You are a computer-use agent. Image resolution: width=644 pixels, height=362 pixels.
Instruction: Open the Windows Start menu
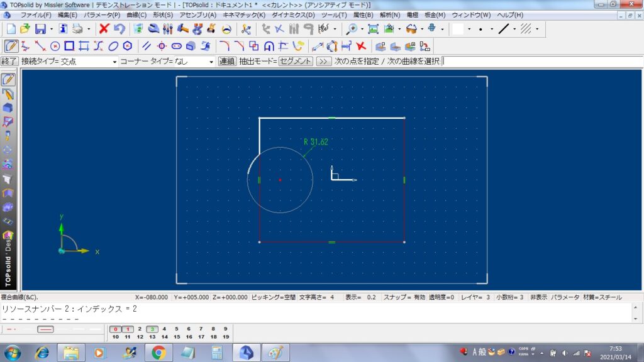pyautogui.click(x=13, y=353)
